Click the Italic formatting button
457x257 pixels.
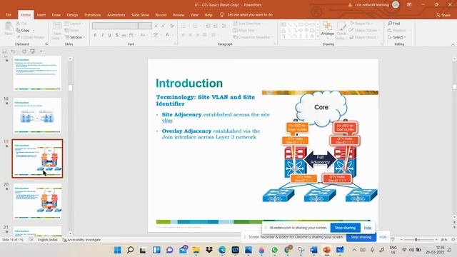tap(102, 35)
